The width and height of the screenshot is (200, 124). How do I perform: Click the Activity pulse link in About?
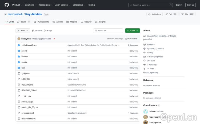[x=150, y=53]
